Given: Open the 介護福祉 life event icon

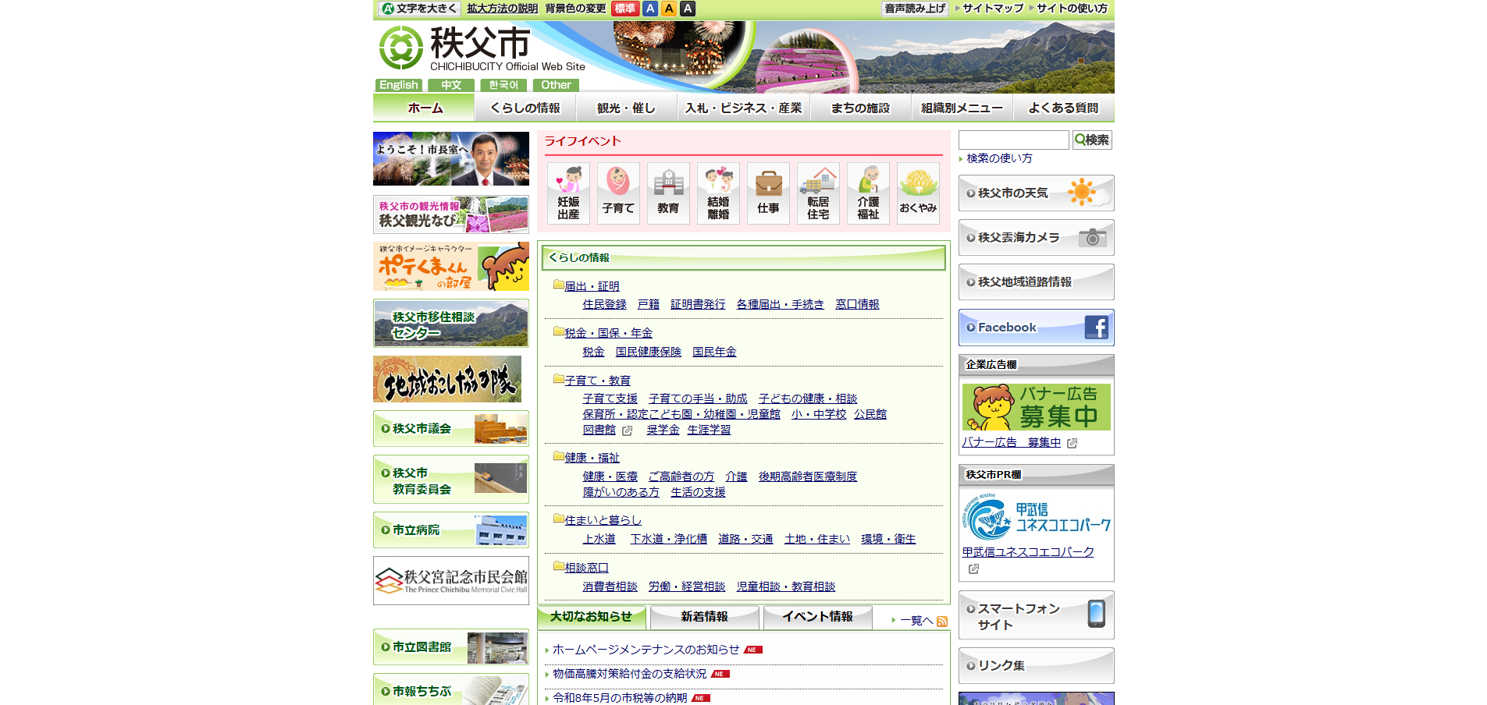Looking at the screenshot, I should click(868, 193).
